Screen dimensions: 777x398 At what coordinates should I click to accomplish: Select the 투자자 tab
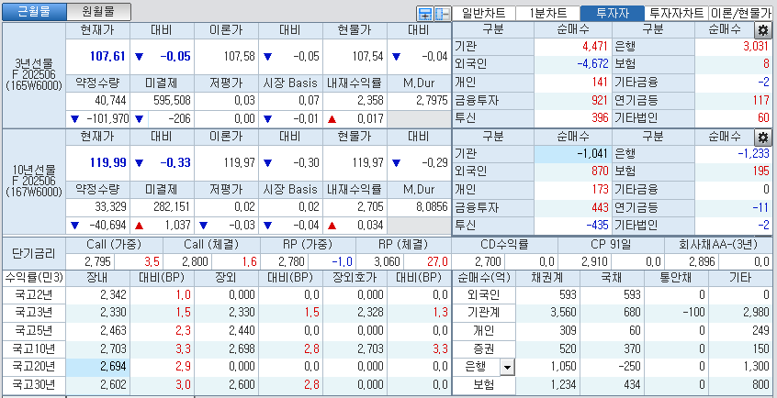click(x=612, y=14)
